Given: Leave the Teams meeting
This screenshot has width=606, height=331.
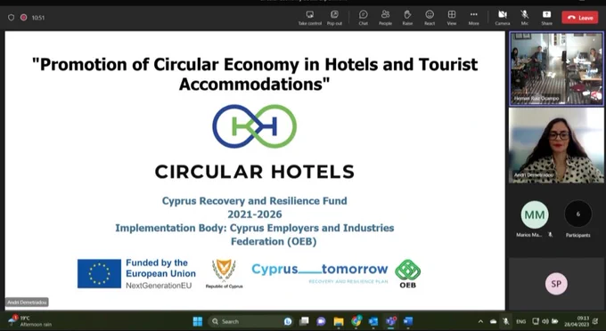Looking at the screenshot, I should 580,18.
